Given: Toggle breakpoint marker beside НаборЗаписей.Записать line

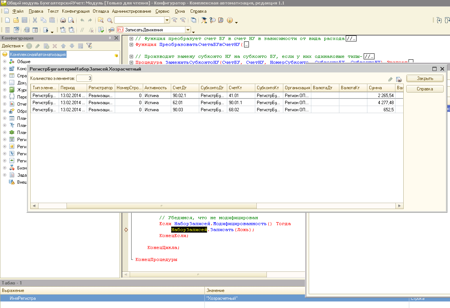Looking at the screenshot, I should pos(126,230).
